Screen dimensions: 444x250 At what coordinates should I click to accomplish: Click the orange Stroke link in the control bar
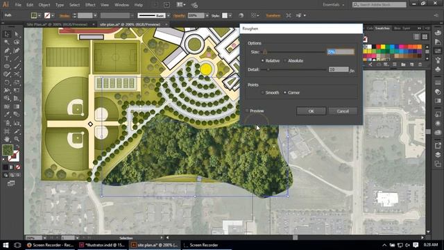(65, 15)
